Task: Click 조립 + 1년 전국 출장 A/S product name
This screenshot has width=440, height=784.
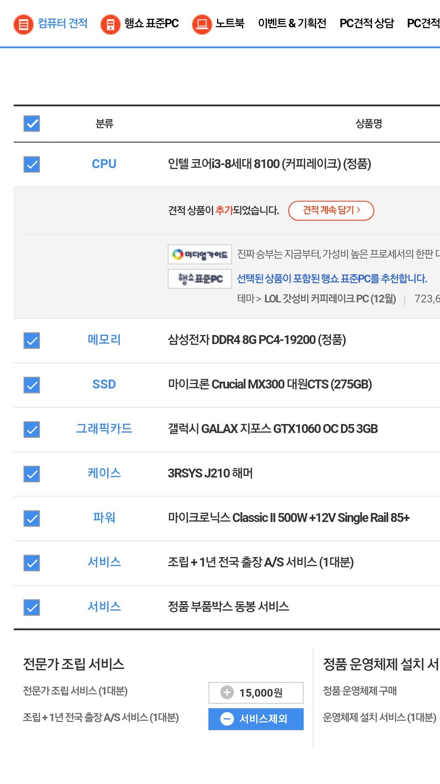Action: click(260, 562)
